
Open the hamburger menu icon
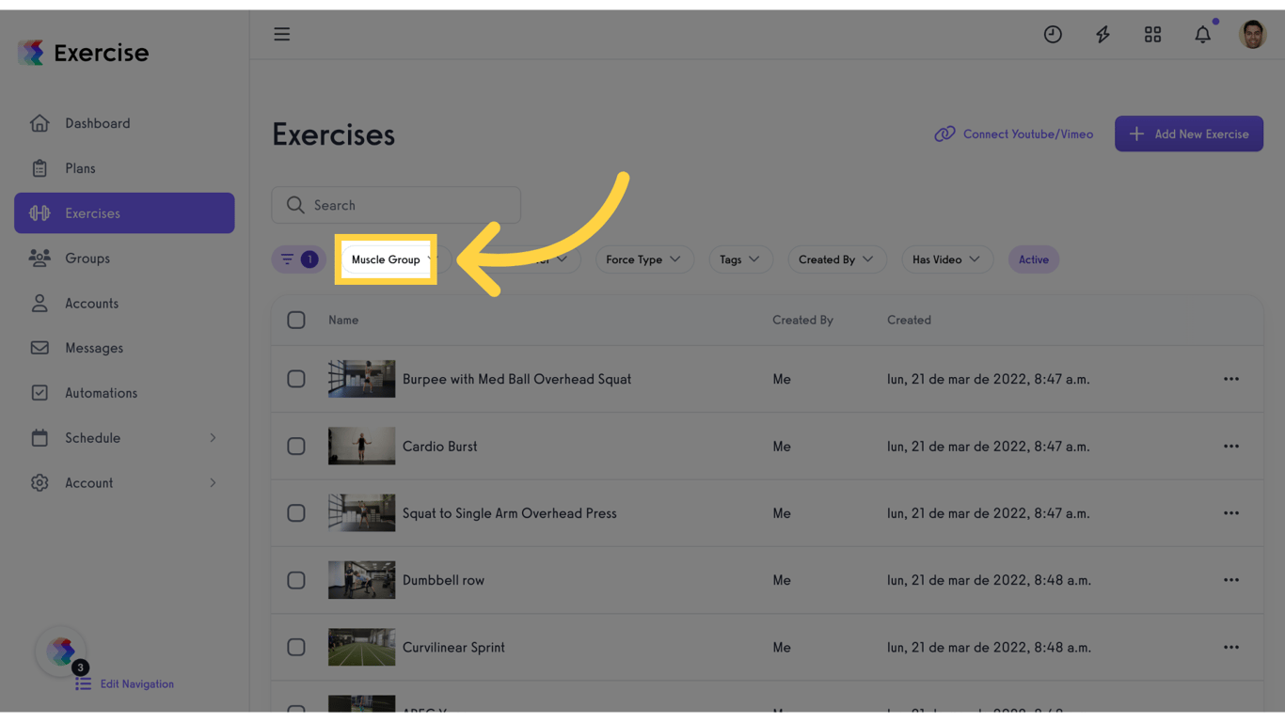coord(281,35)
